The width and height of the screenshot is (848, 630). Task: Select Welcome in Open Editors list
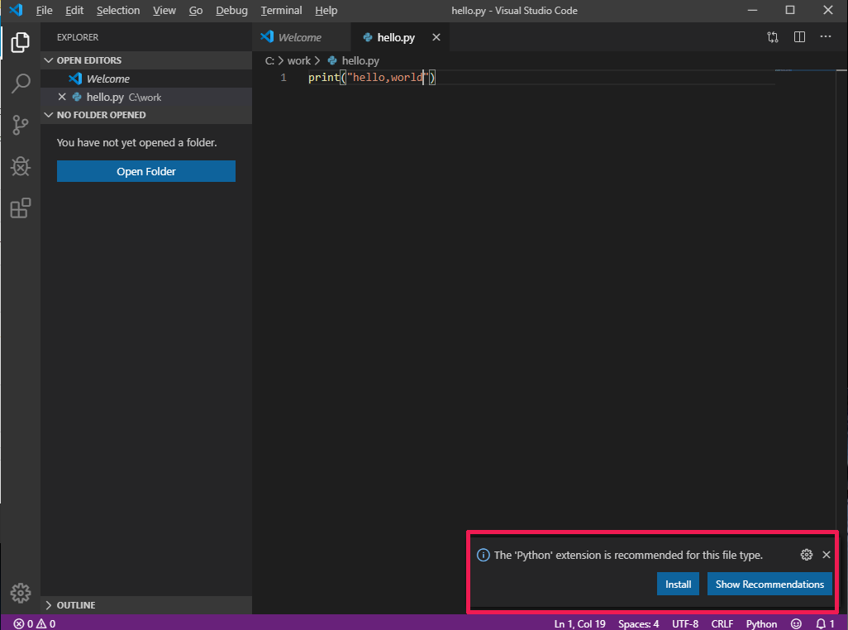click(146, 79)
